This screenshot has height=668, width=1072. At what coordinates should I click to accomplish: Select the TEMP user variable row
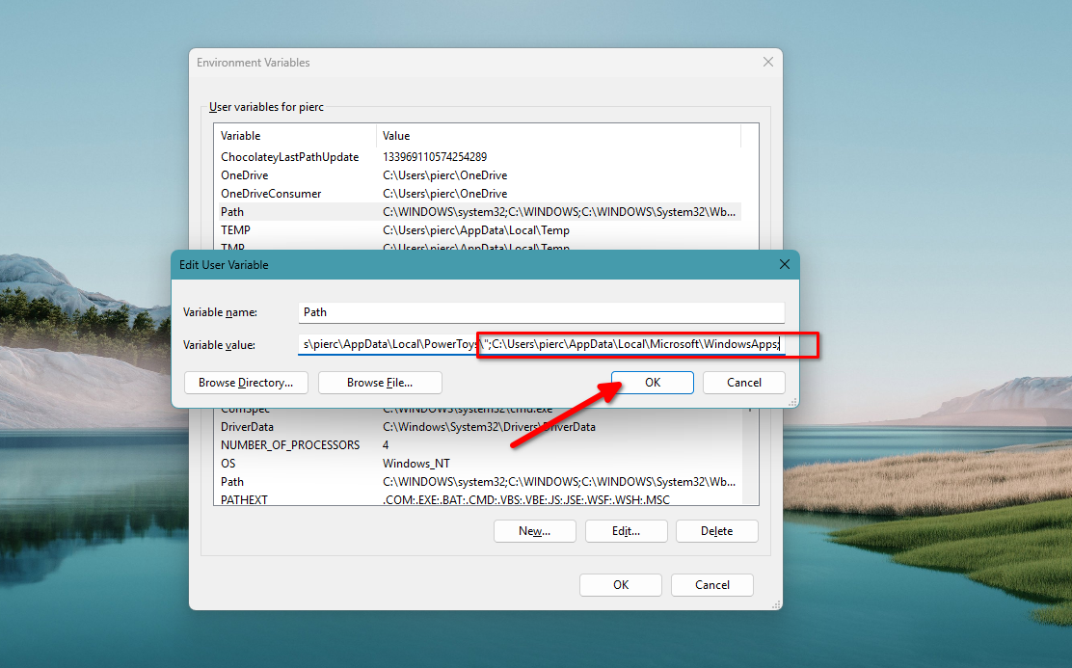tap(289, 229)
